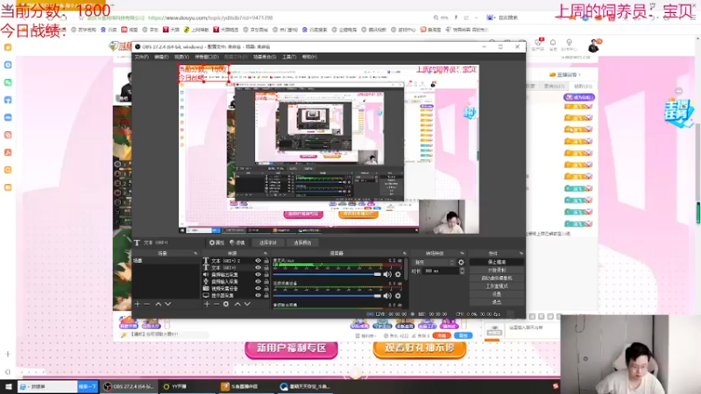This screenshot has width=701, height=394.
Task: Open the notification bell icon on Douyu page
Action: [553, 43]
